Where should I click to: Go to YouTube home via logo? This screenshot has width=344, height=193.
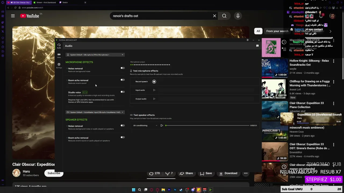[30, 16]
